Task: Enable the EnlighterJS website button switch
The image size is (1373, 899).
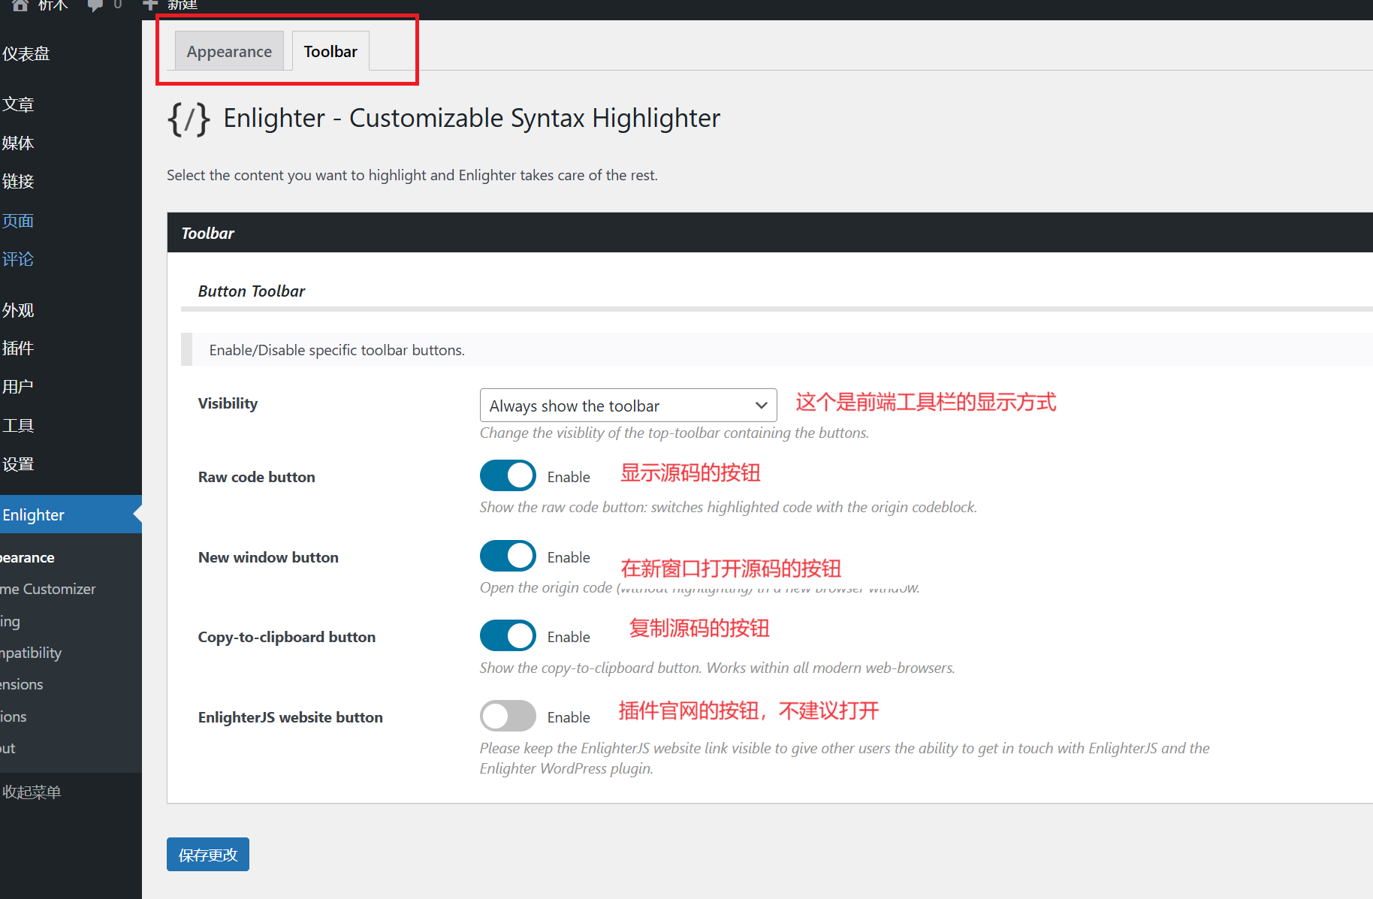Action: [x=508, y=716]
